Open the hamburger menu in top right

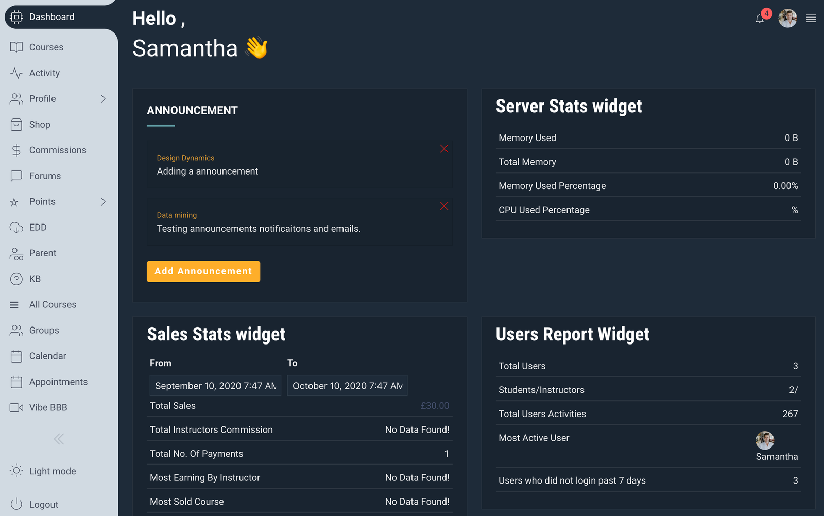click(x=811, y=19)
